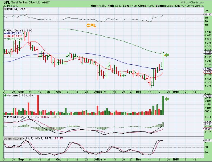The width and height of the screenshot is (212, 162).
Task: Click the 1.310 last price axis tag
Action: click(208, 52)
